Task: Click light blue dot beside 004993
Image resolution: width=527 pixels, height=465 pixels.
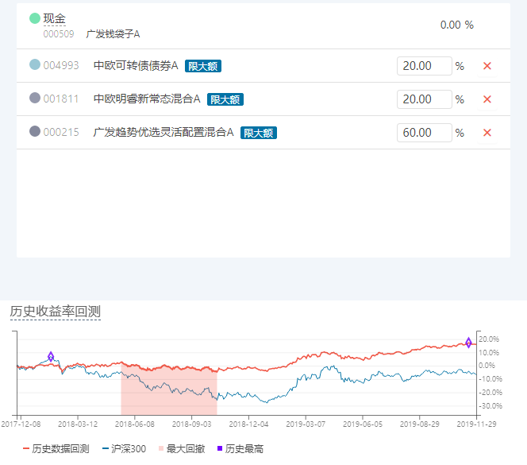Action: tap(35, 64)
